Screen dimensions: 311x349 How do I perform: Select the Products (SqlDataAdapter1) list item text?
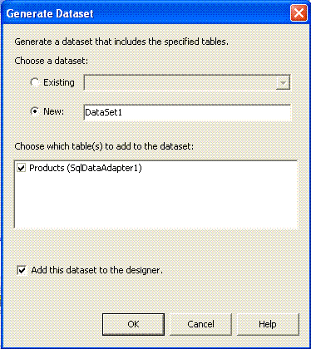[86, 168]
